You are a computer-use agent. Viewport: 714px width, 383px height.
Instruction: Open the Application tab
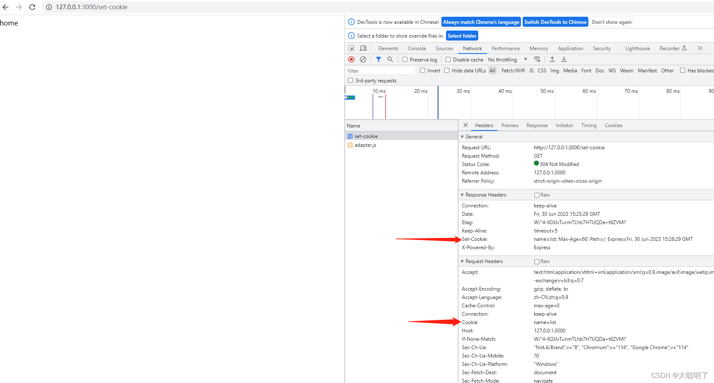(x=570, y=49)
